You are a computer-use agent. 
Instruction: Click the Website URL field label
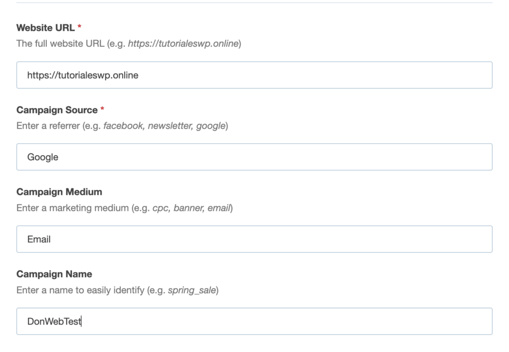click(45, 28)
